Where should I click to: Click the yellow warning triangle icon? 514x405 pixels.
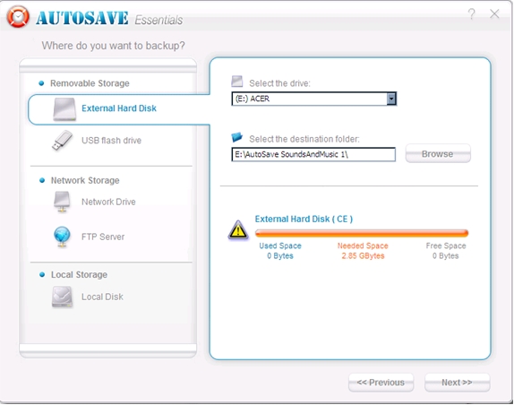tap(238, 230)
